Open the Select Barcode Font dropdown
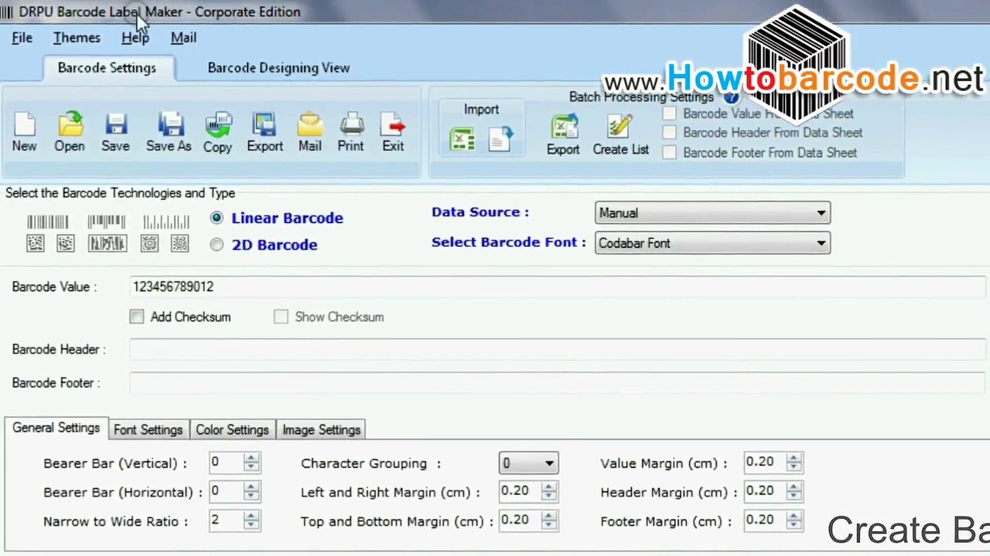This screenshot has width=990, height=556. (x=712, y=243)
